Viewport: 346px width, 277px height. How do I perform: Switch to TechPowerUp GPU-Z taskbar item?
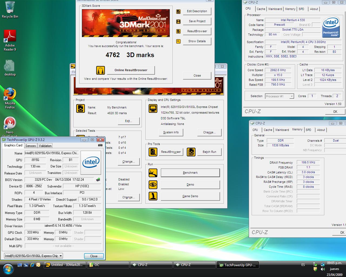pyautogui.click(x=238, y=265)
